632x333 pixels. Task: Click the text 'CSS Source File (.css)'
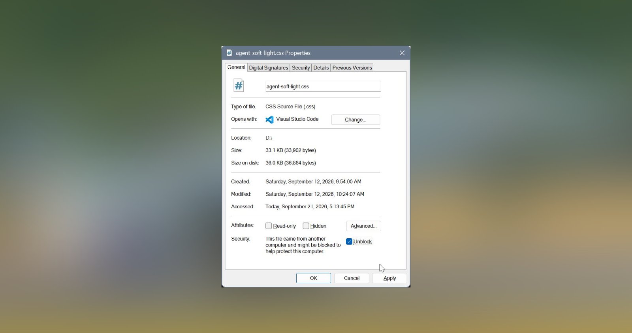click(x=290, y=107)
